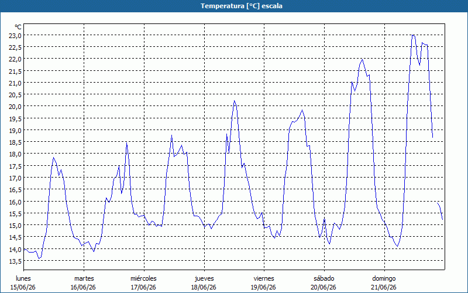Click the 15,5 y-axis value
Screen dimensions: 468x293
pyautogui.click(x=15, y=213)
